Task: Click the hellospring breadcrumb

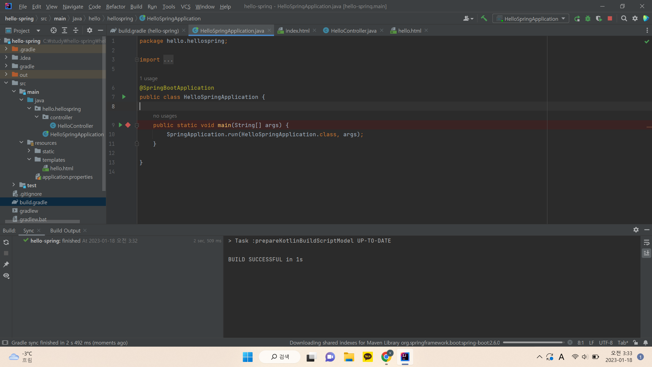Action: (120, 19)
